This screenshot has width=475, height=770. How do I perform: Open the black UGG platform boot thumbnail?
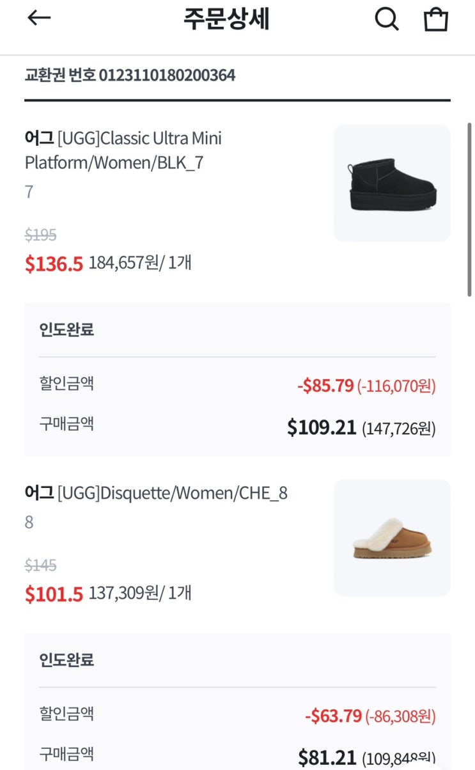click(x=392, y=184)
